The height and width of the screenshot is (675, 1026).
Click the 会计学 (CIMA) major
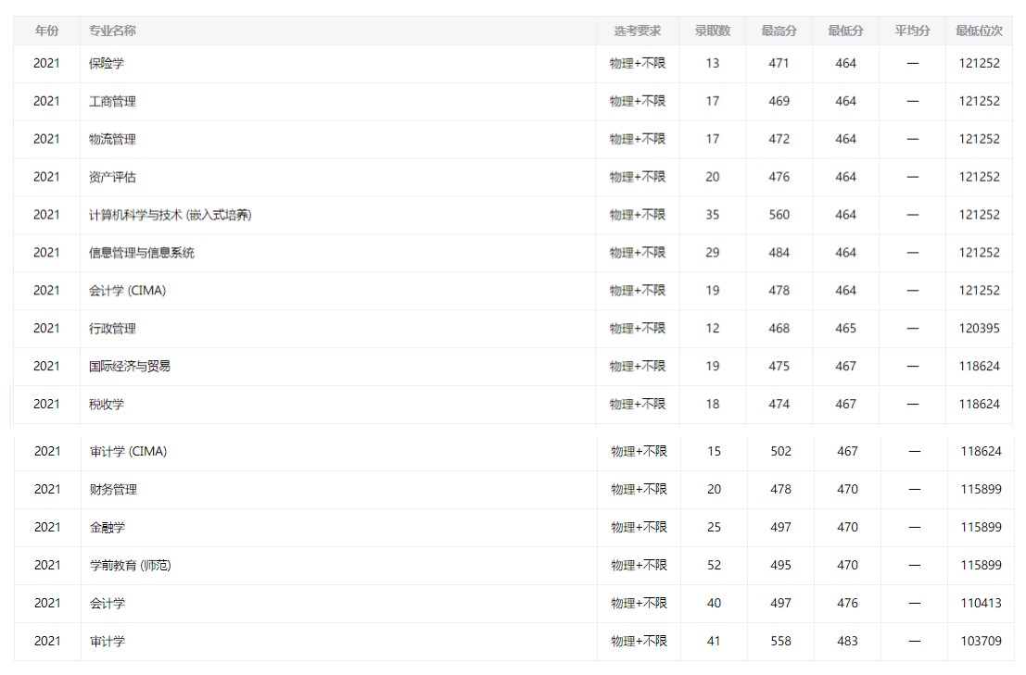coord(127,291)
